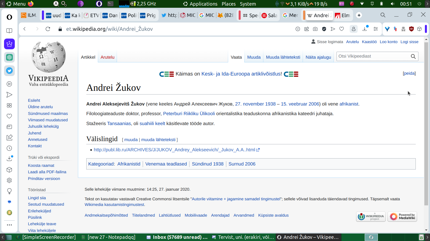Screen dimensions: 430x241
Task: Open the Kaastöö link
Action: 369,42
